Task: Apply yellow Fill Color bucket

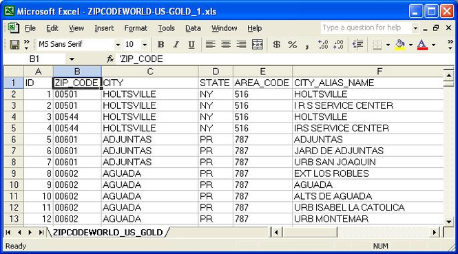Action: tap(400, 45)
